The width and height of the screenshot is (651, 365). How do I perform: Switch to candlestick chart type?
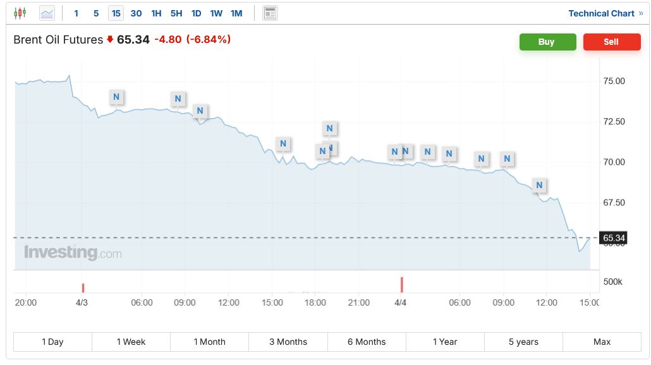(20, 13)
